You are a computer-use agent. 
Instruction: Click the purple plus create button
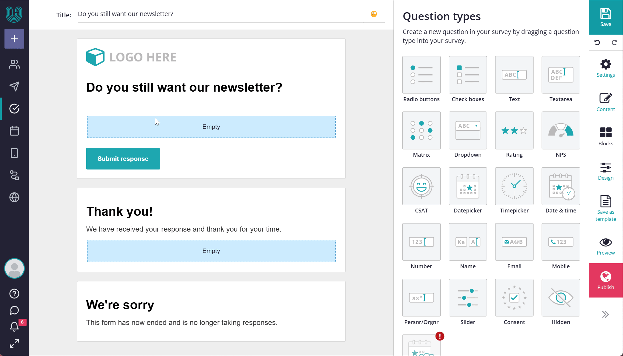tap(14, 39)
